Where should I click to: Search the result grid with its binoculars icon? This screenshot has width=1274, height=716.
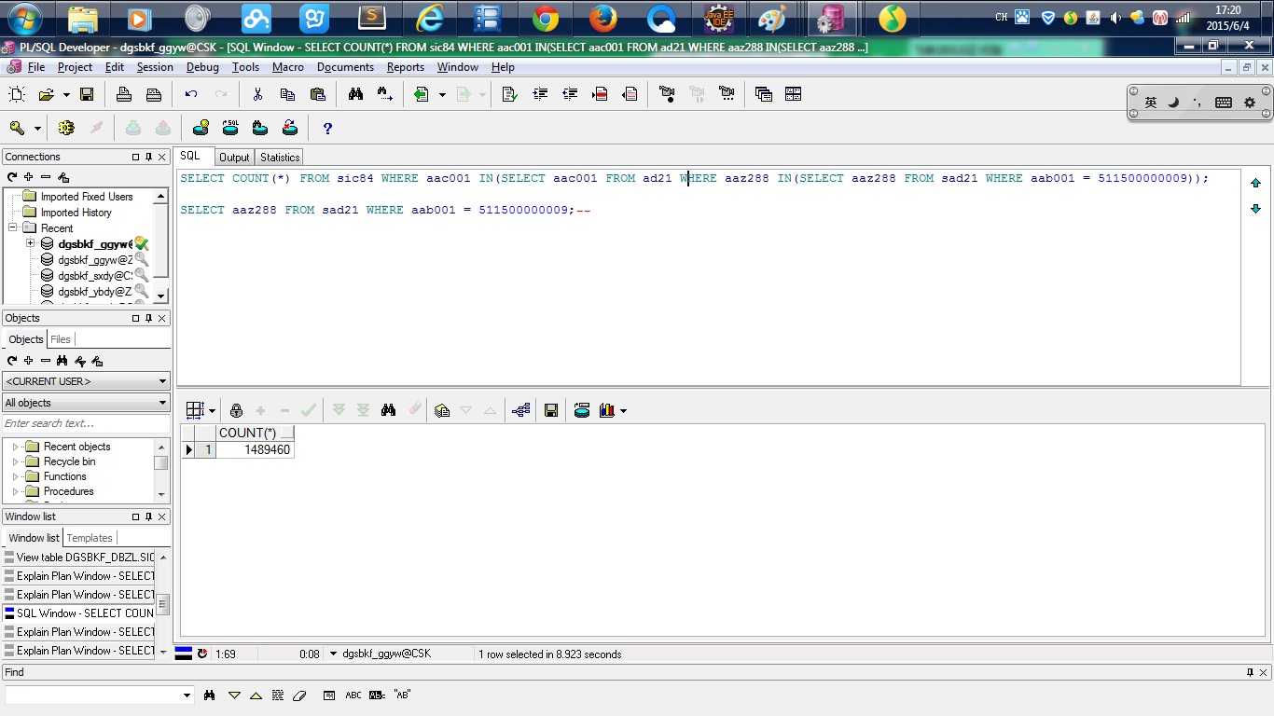click(x=389, y=410)
